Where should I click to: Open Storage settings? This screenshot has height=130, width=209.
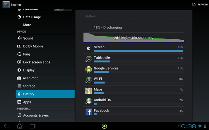45,86
